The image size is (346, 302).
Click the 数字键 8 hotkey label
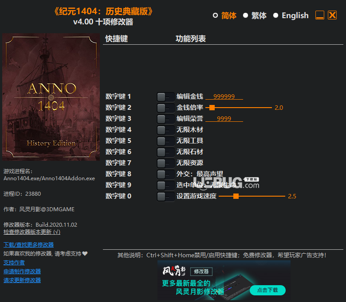click(x=118, y=174)
